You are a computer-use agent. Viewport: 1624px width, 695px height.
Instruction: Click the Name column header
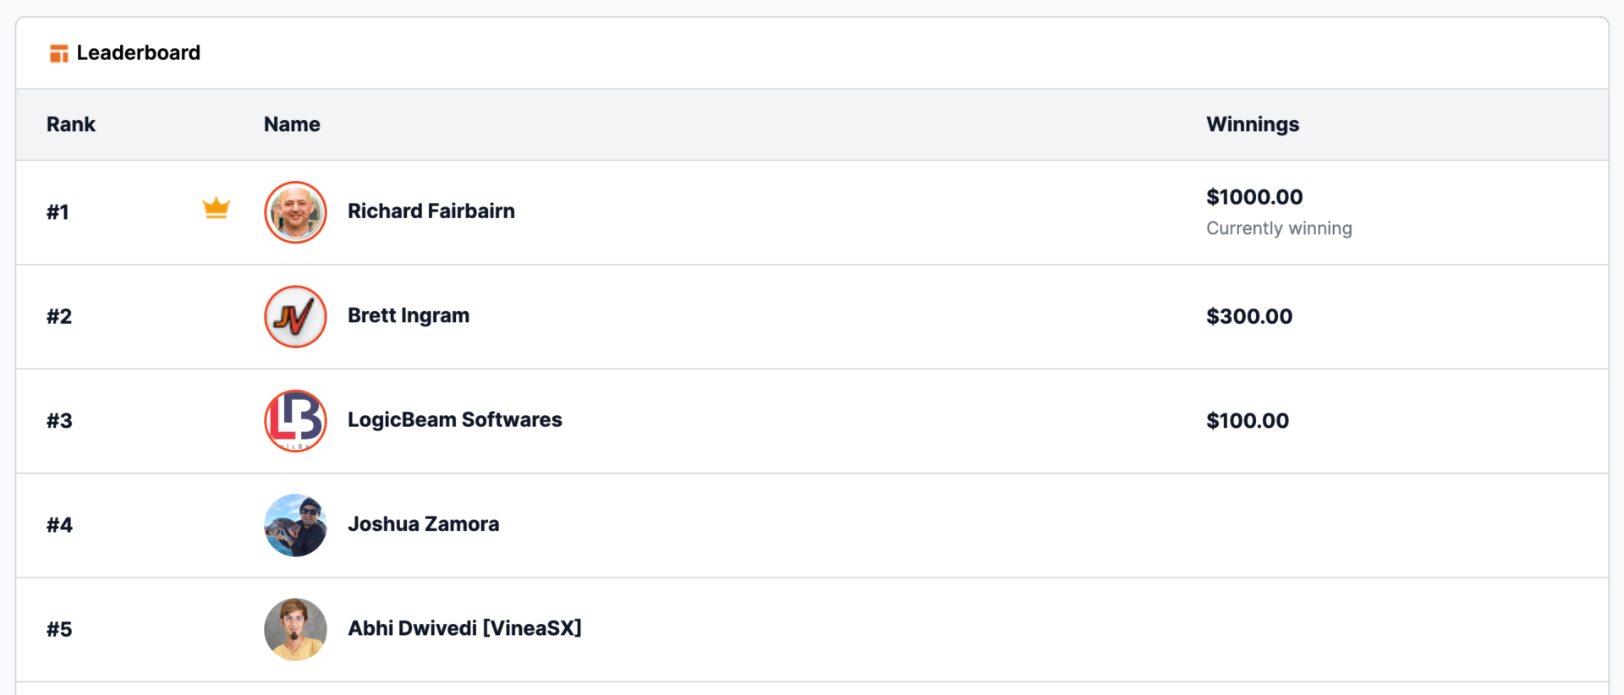pos(292,124)
